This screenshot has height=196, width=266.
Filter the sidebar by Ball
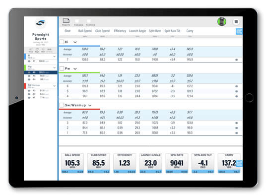(43, 50)
